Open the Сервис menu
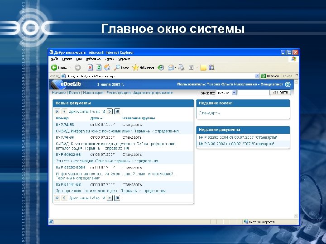The width and height of the screenshot is (326, 244). (110, 59)
